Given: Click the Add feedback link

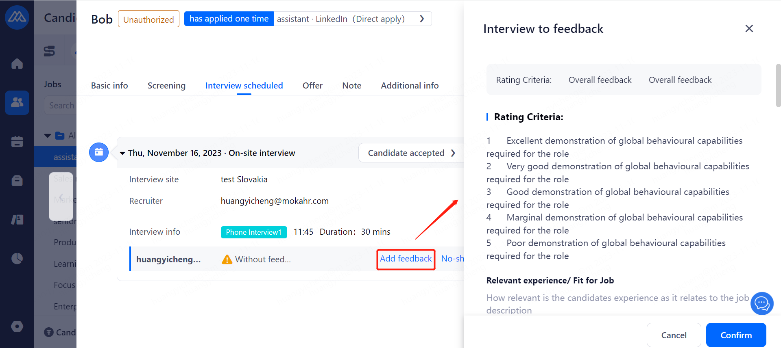Looking at the screenshot, I should click(406, 259).
